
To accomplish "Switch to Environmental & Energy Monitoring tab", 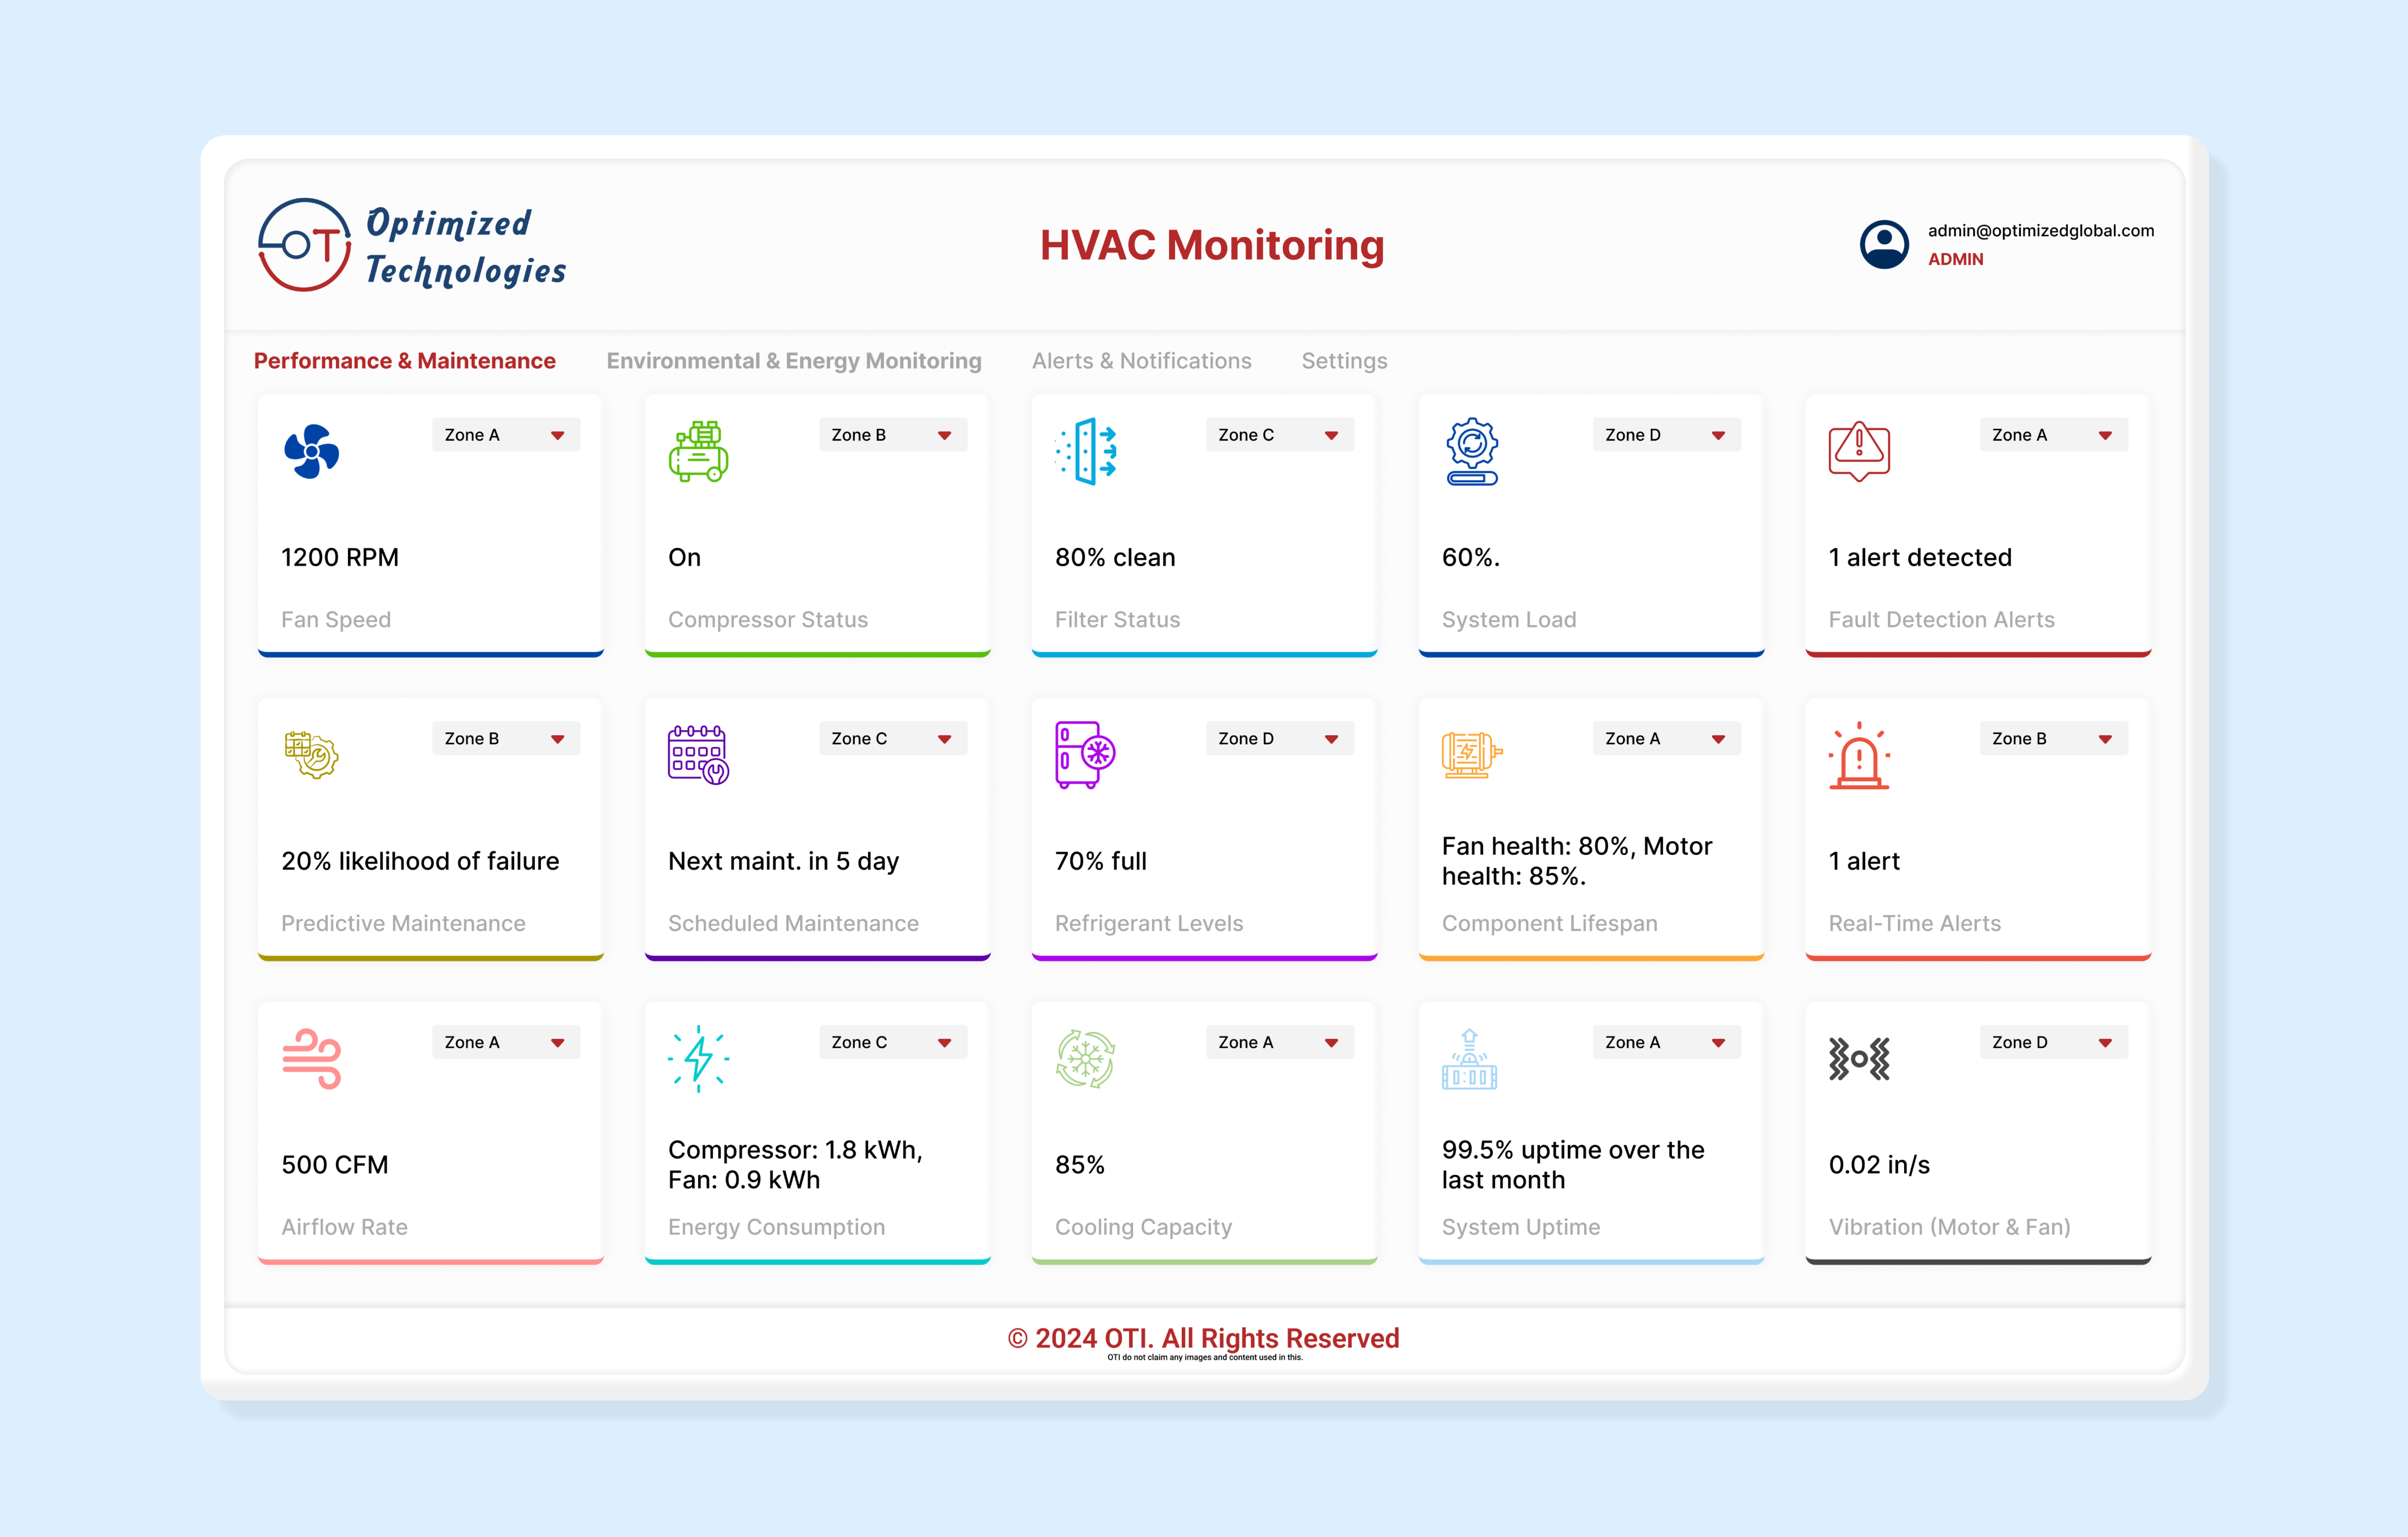I will click(794, 361).
